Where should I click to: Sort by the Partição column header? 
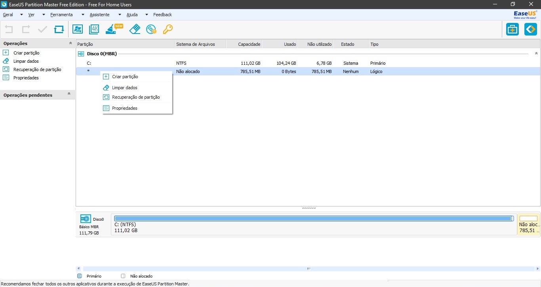(125, 44)
